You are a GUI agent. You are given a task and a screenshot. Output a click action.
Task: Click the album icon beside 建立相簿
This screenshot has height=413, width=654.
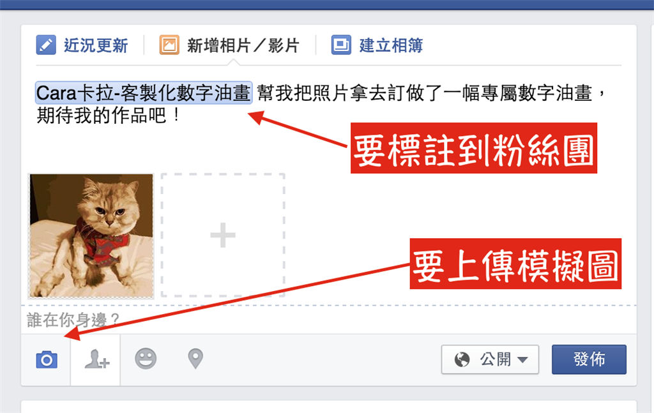pyautogui.click(x=341, y=45)
